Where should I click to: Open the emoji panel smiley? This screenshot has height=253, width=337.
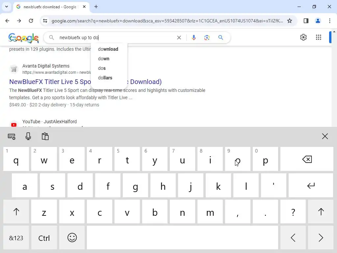click(x=72, y=238)
